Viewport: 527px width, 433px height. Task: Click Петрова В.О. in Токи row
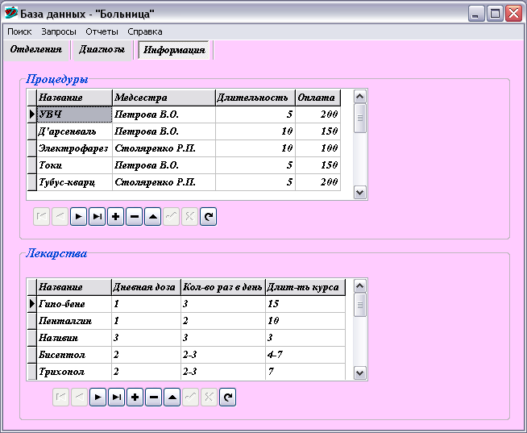click(164, 165)
